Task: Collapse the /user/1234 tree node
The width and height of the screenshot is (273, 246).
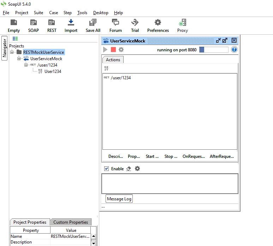Action: pyautogui.click(x=26, y=65)
